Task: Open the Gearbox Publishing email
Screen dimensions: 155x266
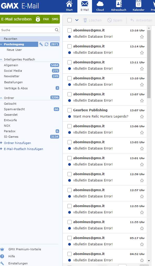Action: pos(105,113)
